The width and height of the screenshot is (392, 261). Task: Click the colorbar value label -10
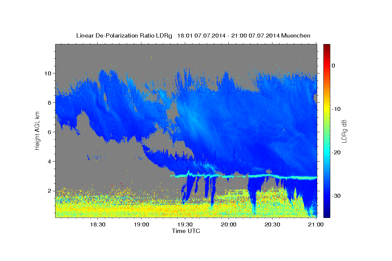pos(336,109)
